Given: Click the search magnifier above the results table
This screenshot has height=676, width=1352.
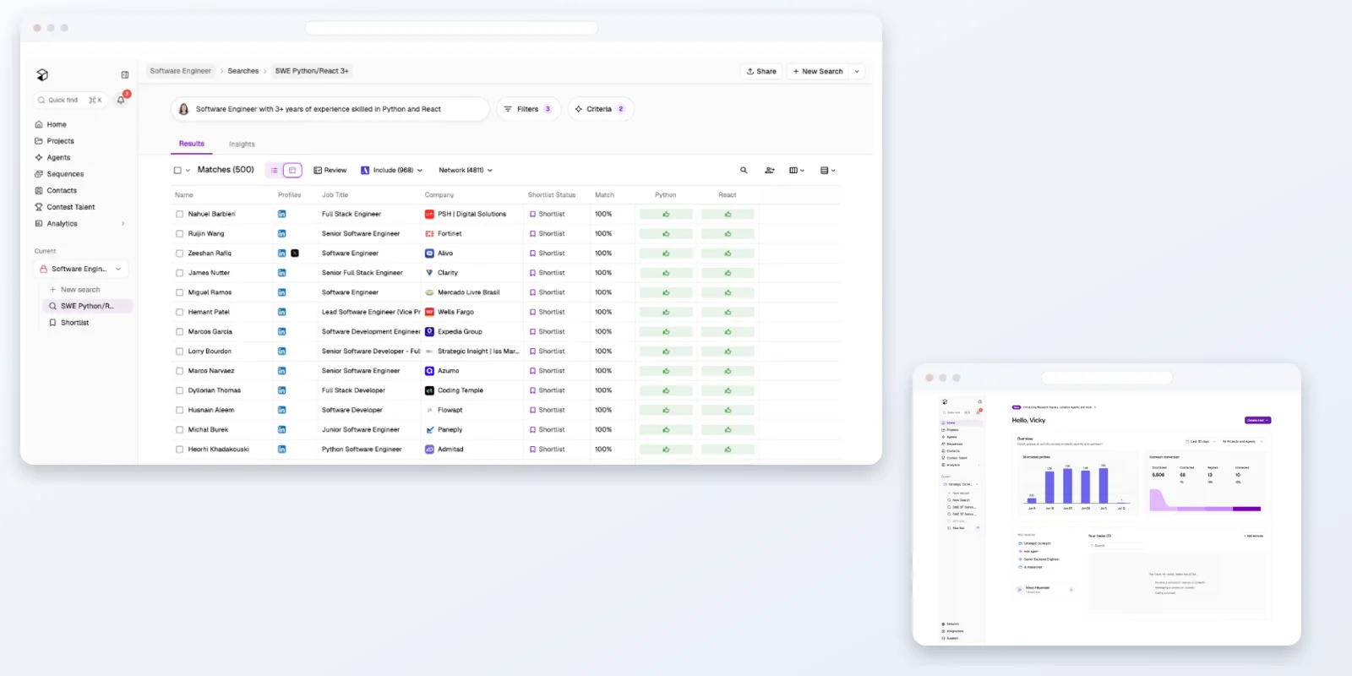Looking at the screenshot, I should (x=744, y=171).
